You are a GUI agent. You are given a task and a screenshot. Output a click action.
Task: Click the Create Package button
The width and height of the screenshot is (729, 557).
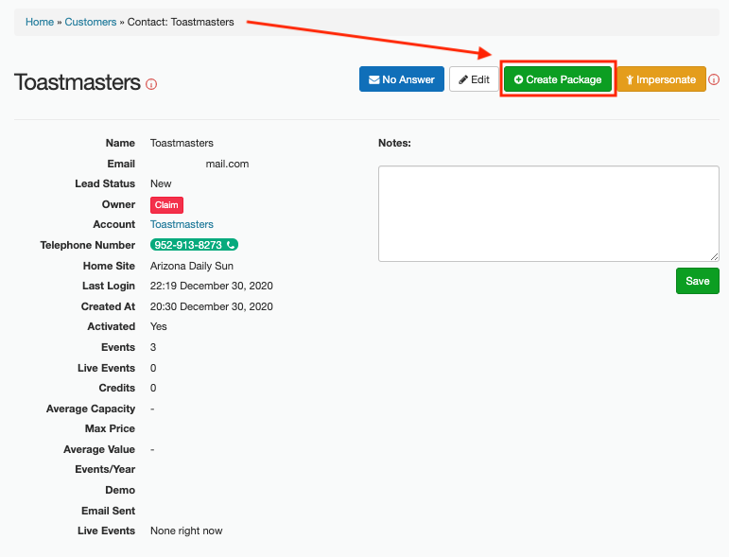[558, 79]
